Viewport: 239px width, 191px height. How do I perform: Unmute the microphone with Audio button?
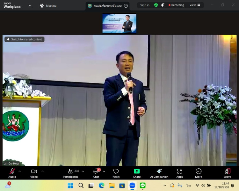point(12,173)
